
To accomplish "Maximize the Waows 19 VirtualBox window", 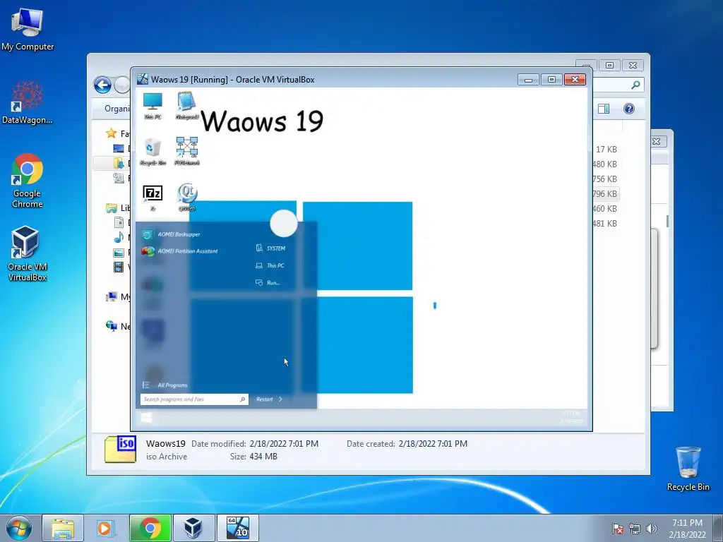I will pos(551,80).
